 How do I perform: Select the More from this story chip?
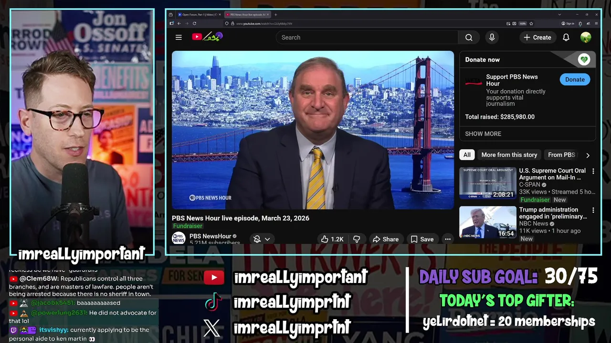click(x=509, y=155)
